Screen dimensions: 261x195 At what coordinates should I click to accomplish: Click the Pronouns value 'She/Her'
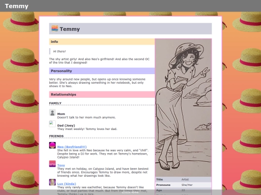(x=187, y=185)
